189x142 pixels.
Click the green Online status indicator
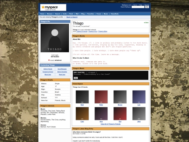pyautogui.click(x=146, y=22)
